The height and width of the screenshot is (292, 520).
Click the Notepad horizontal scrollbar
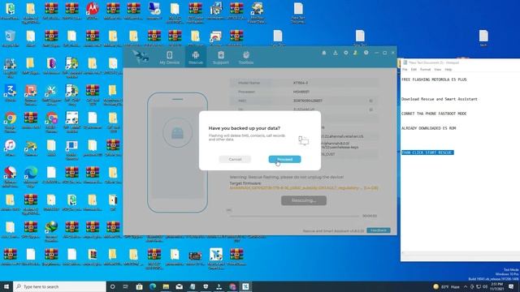point(461,253)
